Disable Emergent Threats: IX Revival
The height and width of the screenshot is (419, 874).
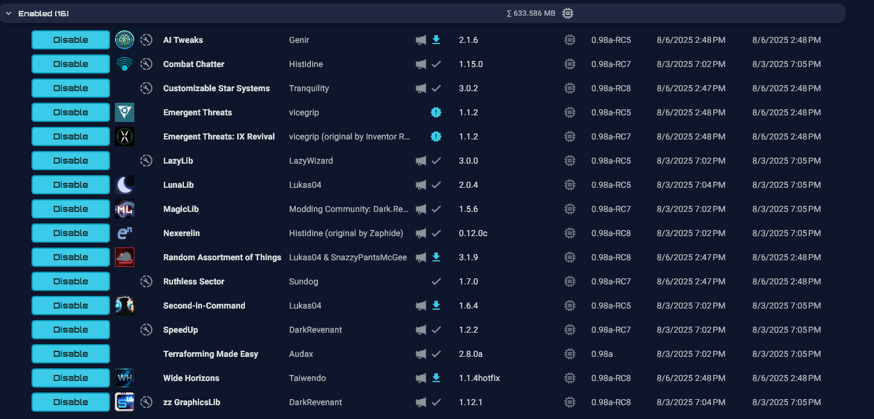pos(71,136)
